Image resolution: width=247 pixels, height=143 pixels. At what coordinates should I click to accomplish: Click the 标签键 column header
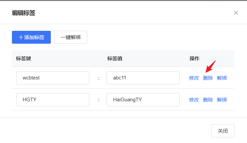coord(24,59)
